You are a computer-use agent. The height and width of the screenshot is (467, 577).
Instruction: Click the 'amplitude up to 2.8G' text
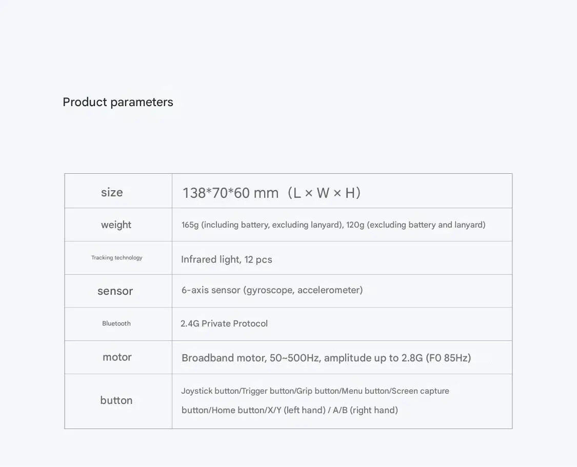tap(373, 358)
